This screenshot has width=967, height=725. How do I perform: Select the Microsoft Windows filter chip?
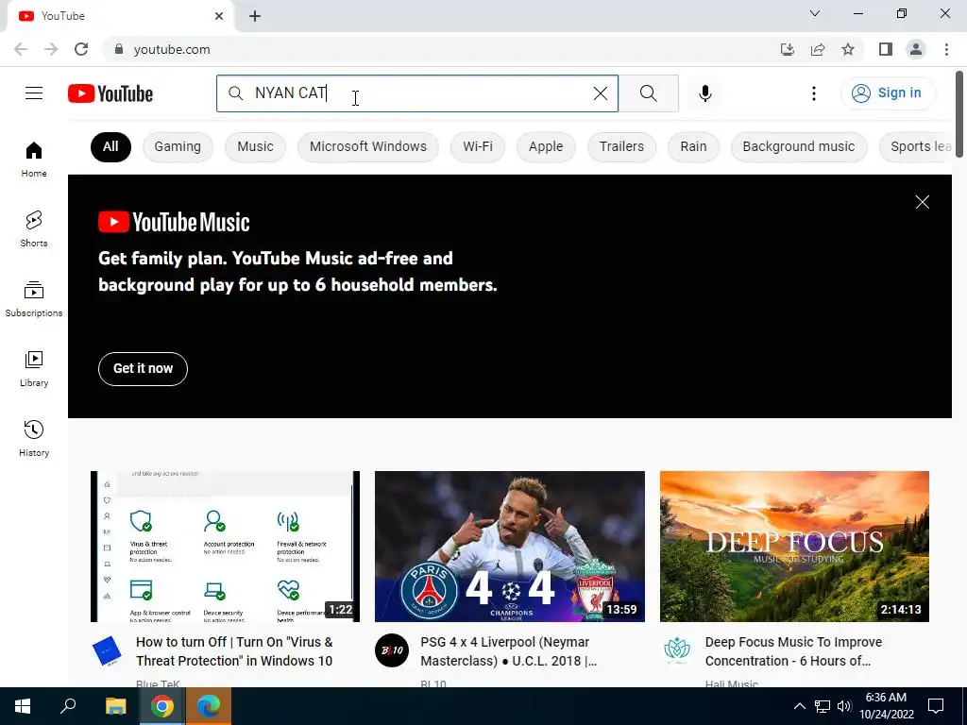[x=368, y=146]
